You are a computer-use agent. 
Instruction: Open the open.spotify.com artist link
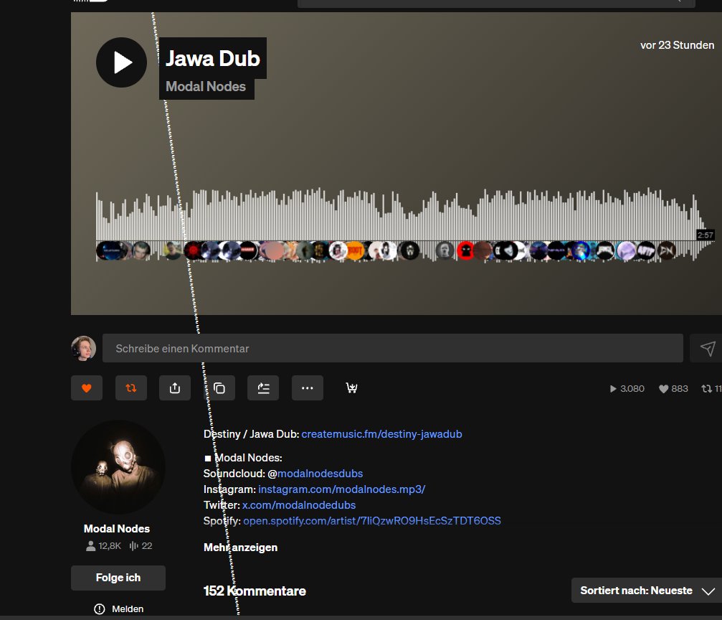tap(372, 520)
